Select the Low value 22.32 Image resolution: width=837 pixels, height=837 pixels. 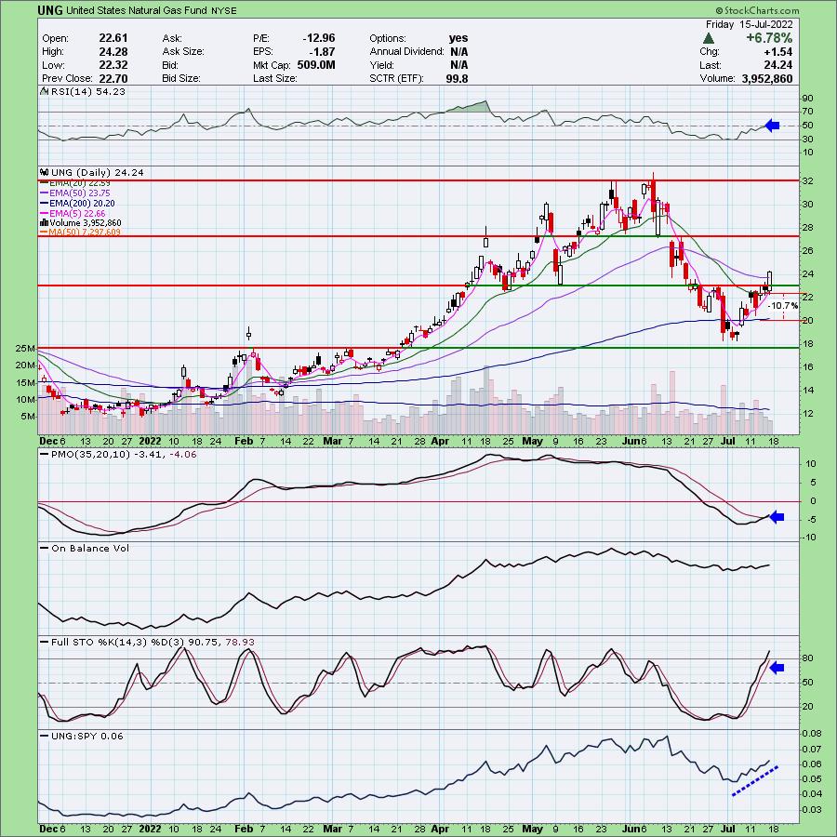tap(113, 64)
